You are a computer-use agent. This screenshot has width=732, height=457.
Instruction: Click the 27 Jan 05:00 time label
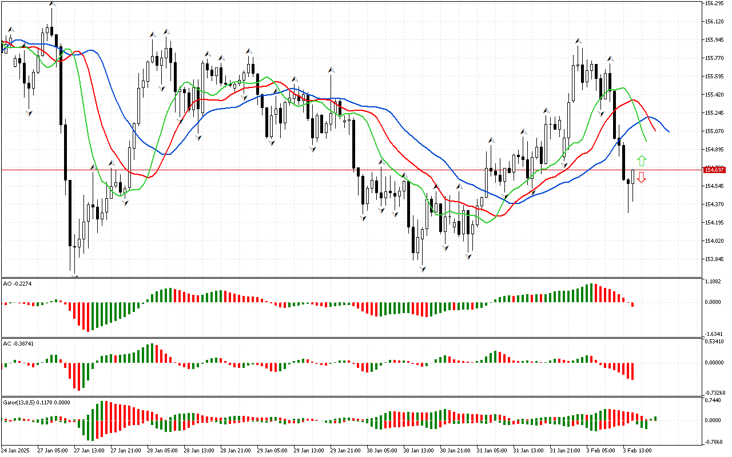[53, 451]
